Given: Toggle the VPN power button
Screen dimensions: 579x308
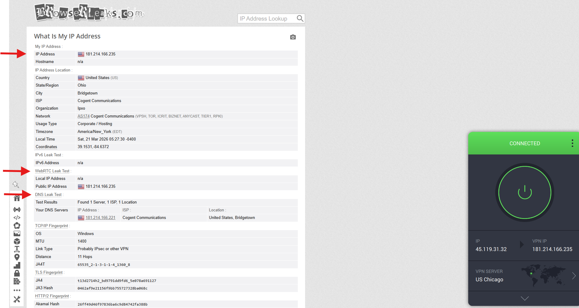Looking at the screenshot, I should pos(525,193).
